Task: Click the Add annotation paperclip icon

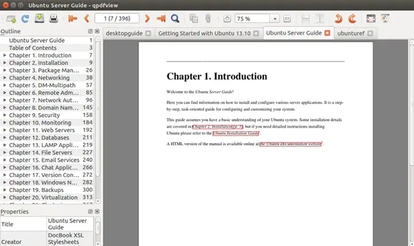Action: click(x=208, y=18)
